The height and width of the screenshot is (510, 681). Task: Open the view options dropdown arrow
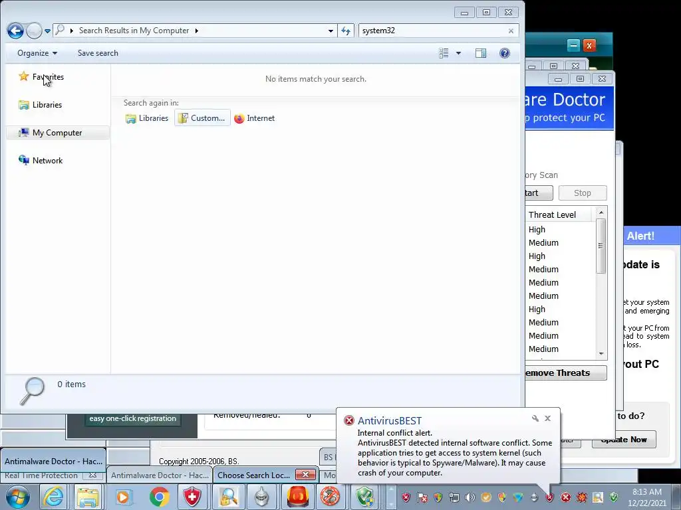(458, 53)
